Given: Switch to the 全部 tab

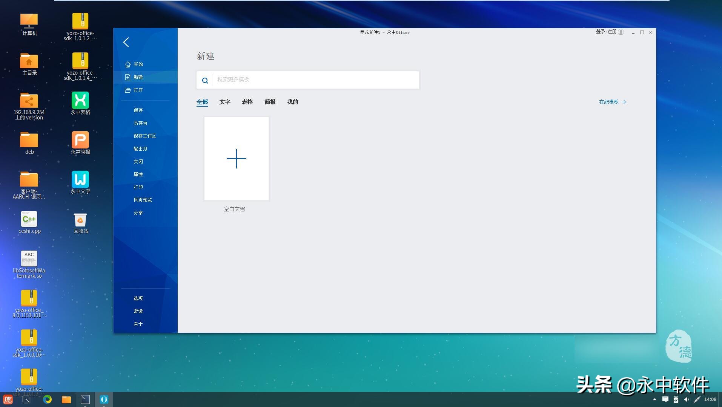Looking at the screenshot, I should [202, 102].
